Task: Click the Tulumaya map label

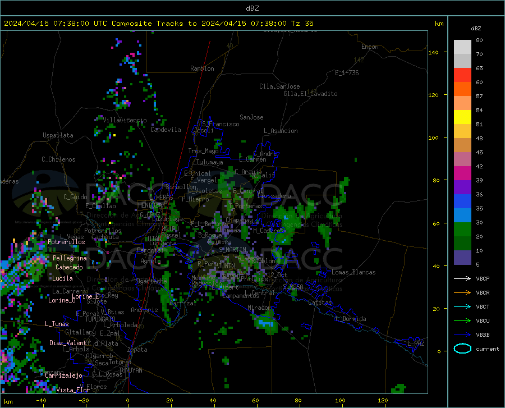Action: point(209,162)
